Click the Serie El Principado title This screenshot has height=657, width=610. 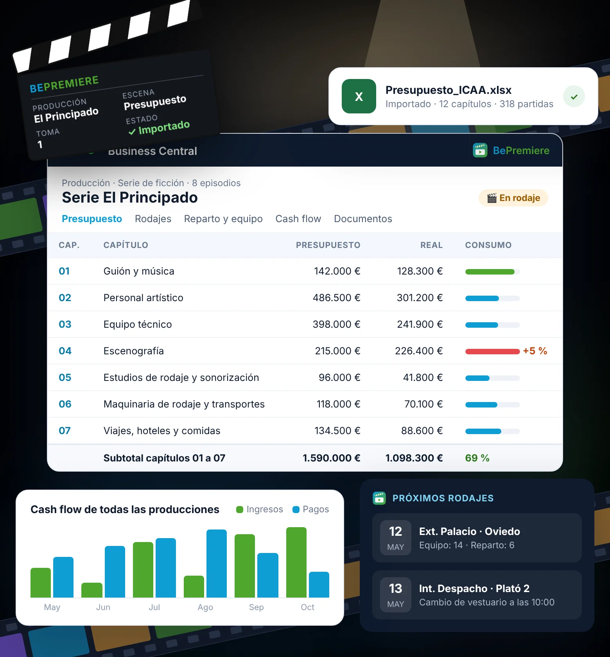tap(130, 197)
